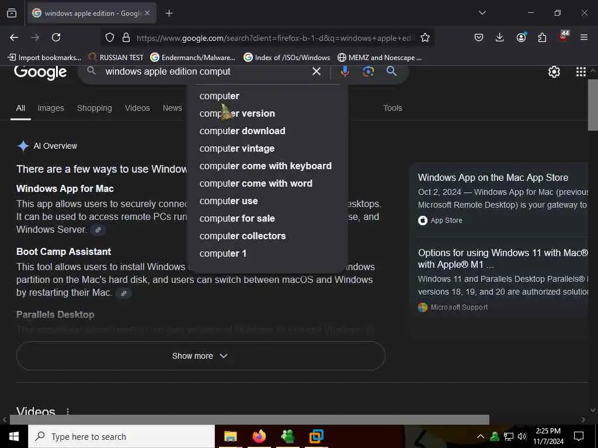Open the Videos section three-dot menu
Screen dimensions: 598x448
[x=68, y=411]
